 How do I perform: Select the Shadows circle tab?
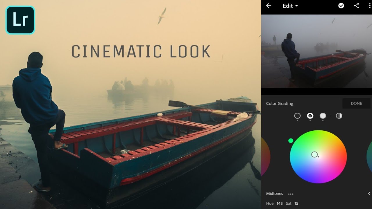(297, 116)
